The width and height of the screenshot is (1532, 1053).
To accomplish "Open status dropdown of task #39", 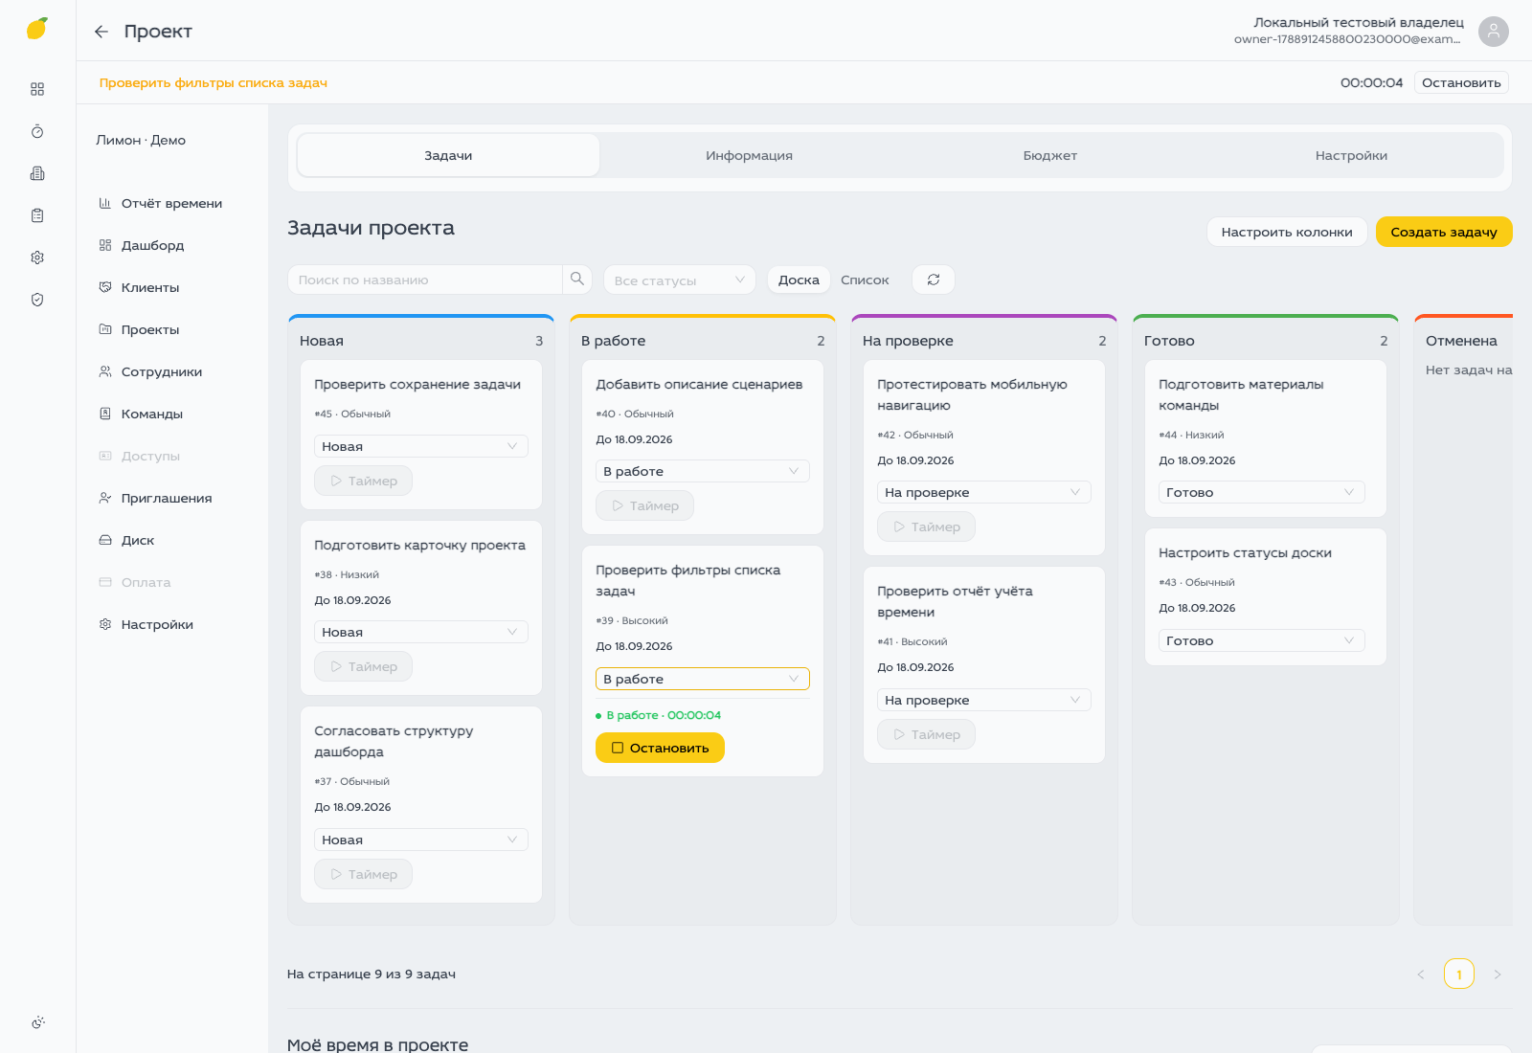I will coord(703,679).
